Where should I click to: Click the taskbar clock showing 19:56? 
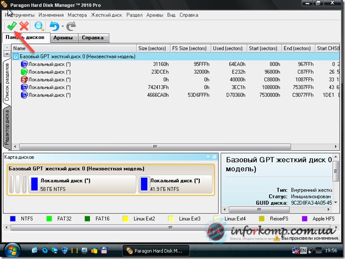(331, 250)
